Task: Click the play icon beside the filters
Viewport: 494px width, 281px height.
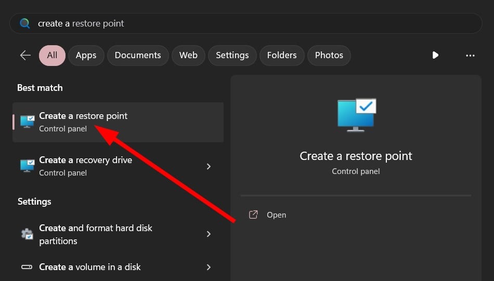Action: click(x=436, y=55)
